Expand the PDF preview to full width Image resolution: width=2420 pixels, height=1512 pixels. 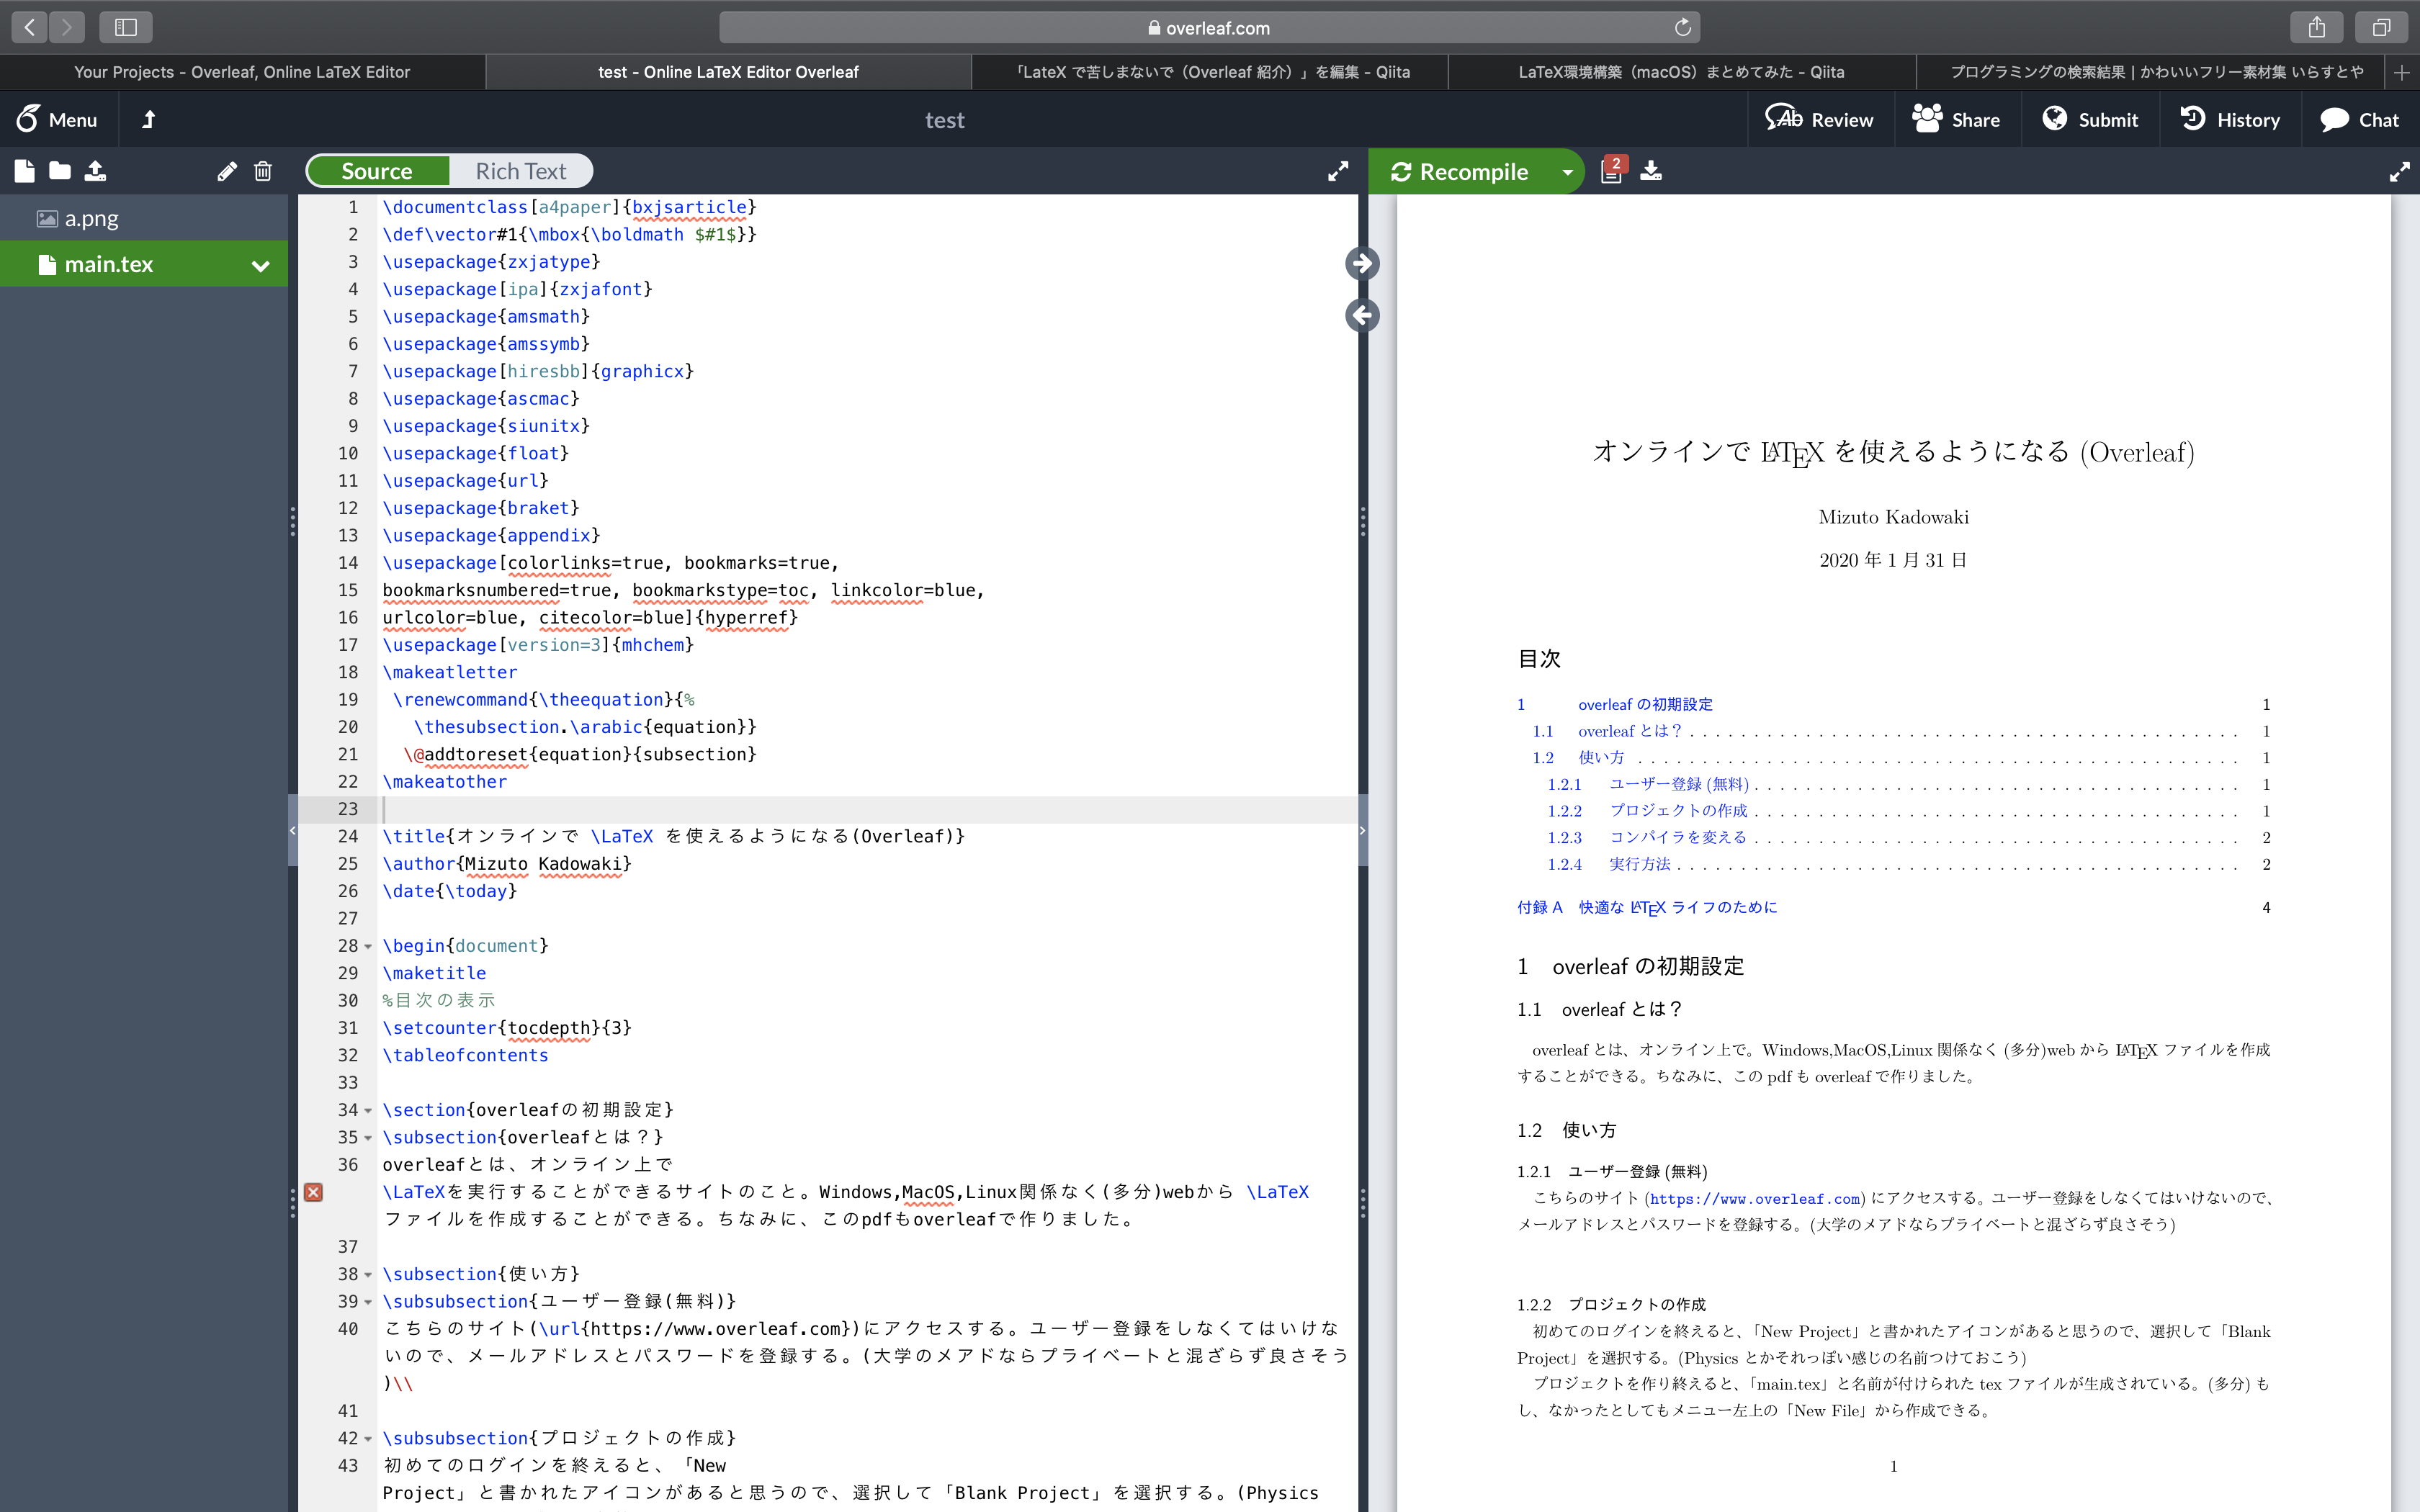[2399, 171]
